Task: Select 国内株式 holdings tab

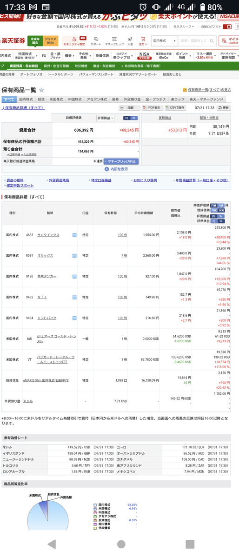Action: pyautogui.click(x=26, y=99)
